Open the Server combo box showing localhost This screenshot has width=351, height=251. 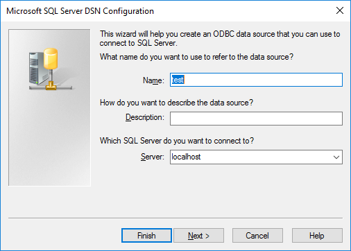[x=256, y=157]
